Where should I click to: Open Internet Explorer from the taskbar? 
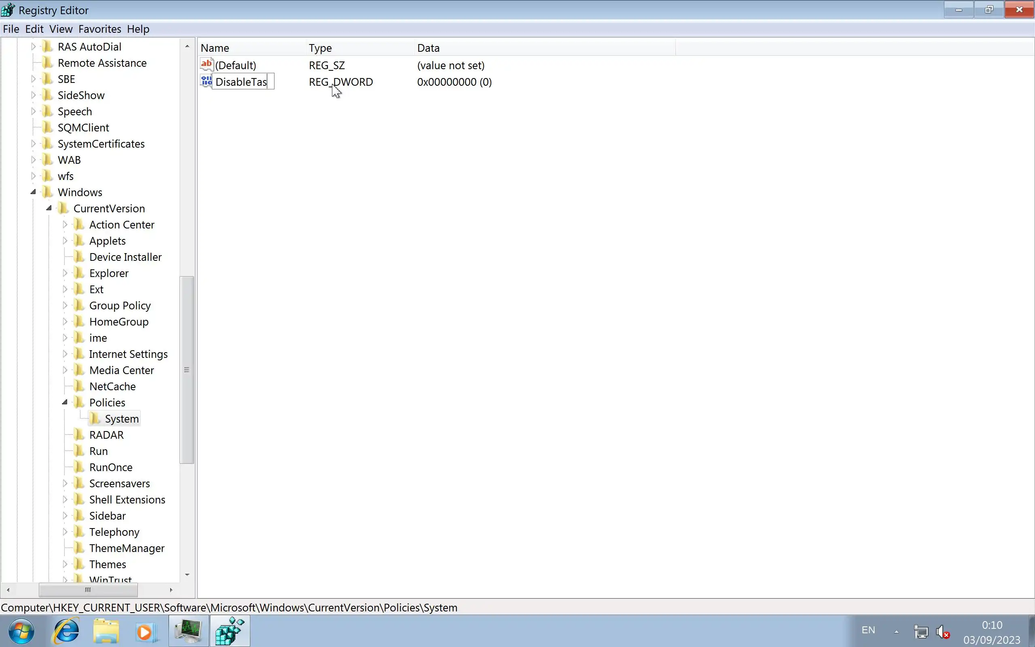(x=66, y=631)
